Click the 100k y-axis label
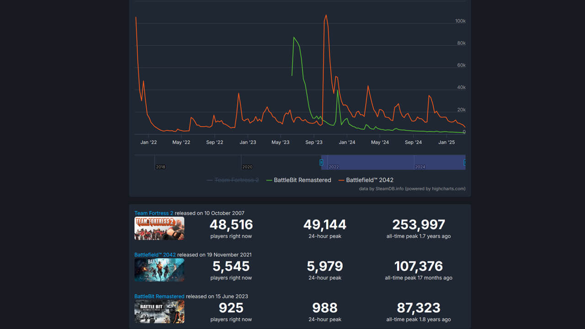Viewport: 585px width, 329px height. coord(460,21)
